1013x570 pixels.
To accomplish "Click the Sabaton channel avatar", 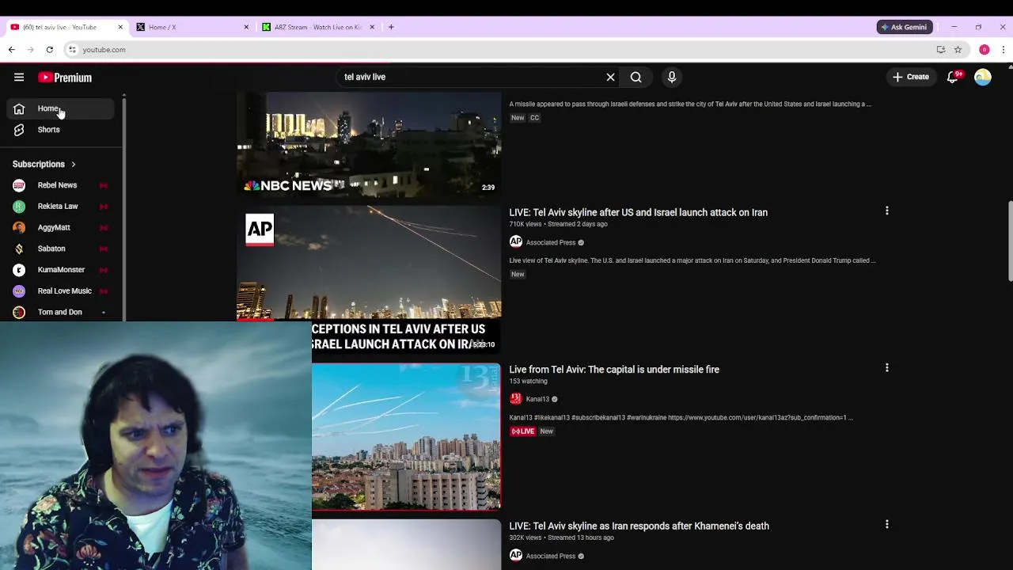I will click(x=19, y=249).
